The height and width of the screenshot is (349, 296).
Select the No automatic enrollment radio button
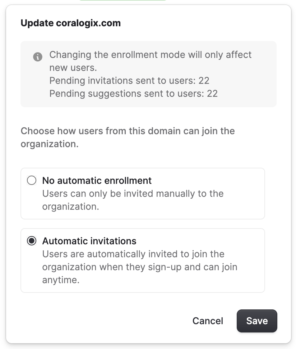(x=31, y=181)
